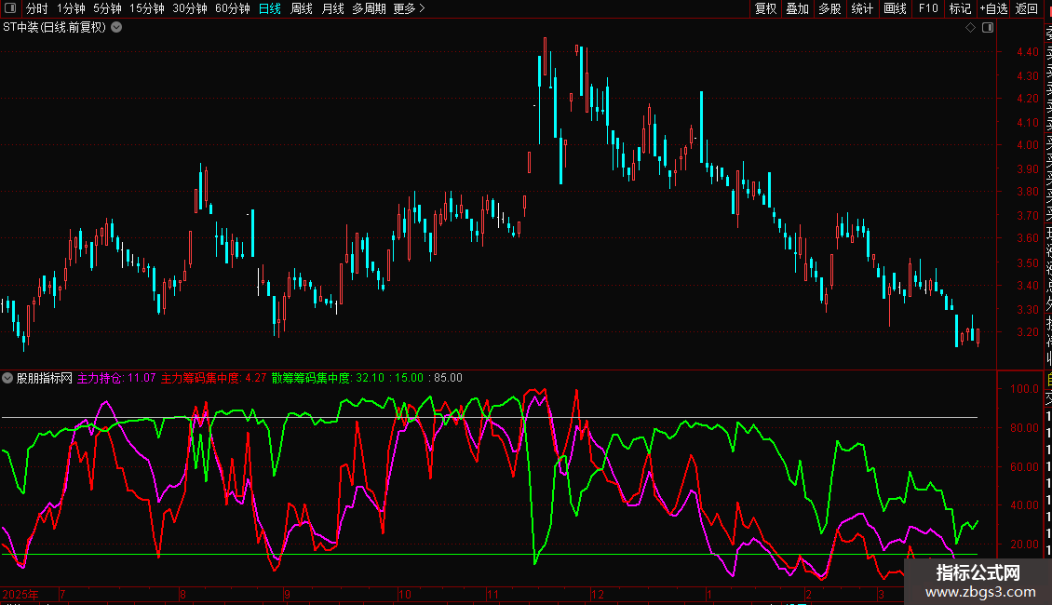
Task: Click the diamond icon above chart
Action: tap(970, 28)
